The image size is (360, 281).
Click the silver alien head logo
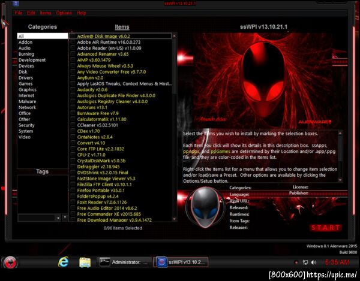(205, 208)
